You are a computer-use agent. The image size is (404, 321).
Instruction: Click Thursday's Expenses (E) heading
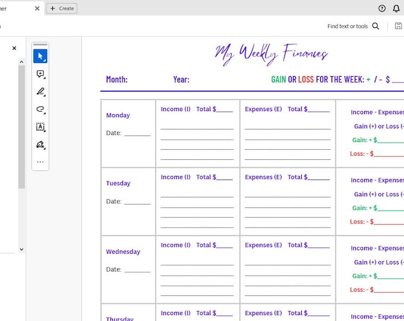(263, 313)
